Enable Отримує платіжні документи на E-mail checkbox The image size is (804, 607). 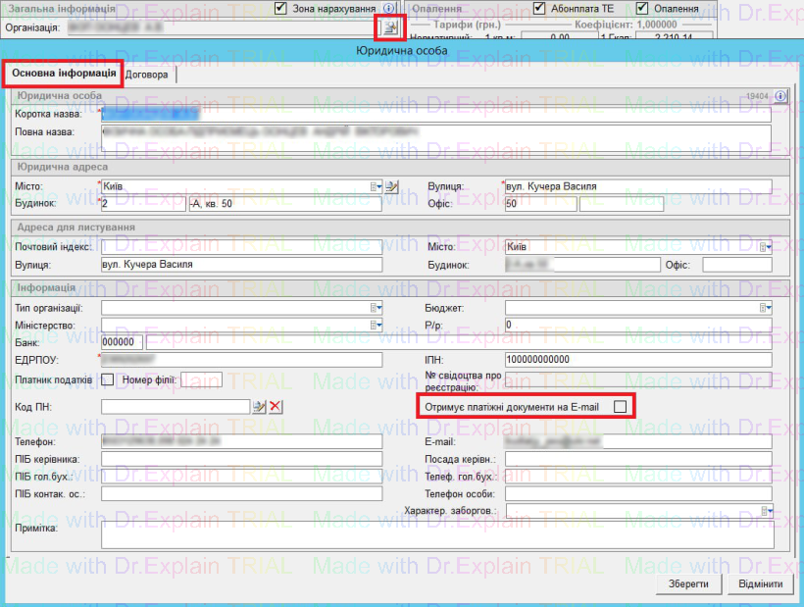620,406
